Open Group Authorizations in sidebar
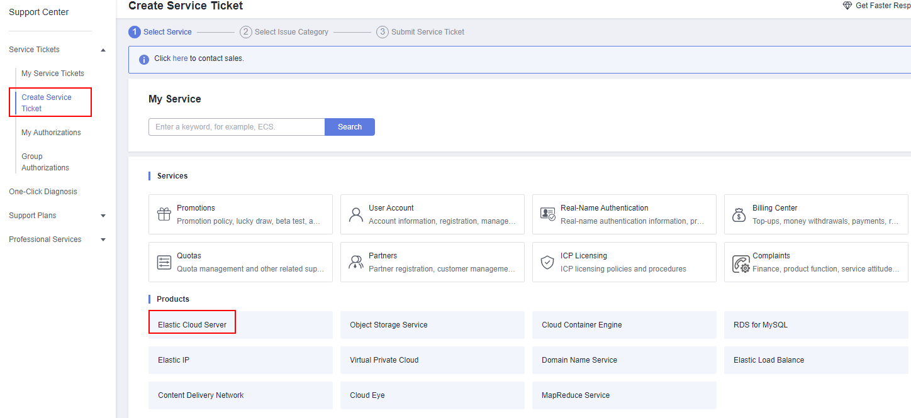The image size is (911, 418). (45, 162)
